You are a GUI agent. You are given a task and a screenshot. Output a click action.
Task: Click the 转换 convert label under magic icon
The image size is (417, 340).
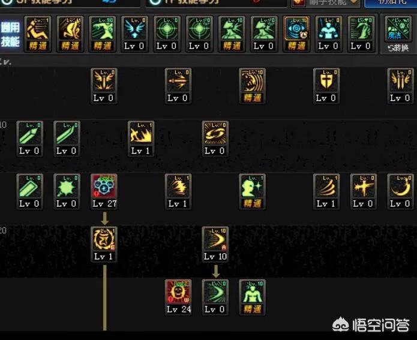click(x=398, y=48)
